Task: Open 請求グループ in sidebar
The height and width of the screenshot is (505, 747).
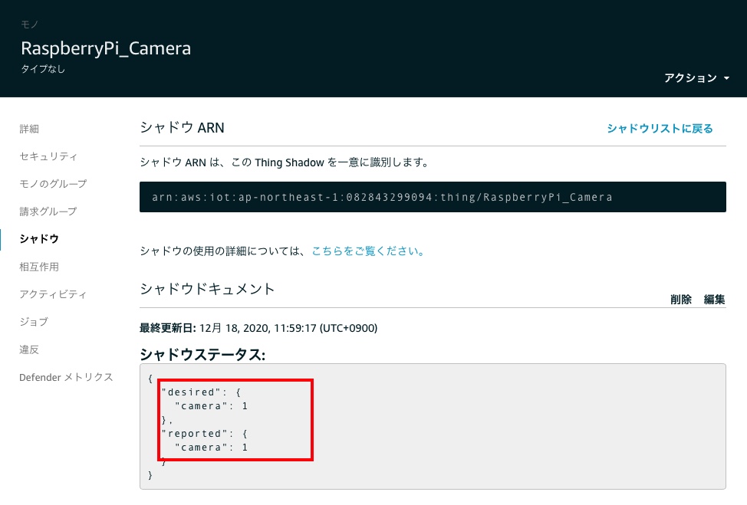Action: (x=48, y=212)
